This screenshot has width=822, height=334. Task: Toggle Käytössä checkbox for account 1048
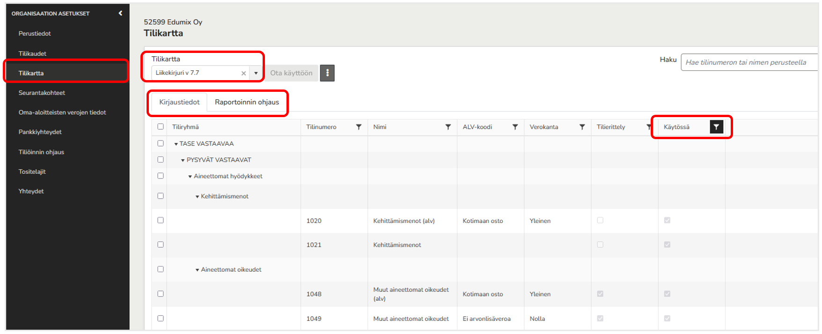coord(667,294)
